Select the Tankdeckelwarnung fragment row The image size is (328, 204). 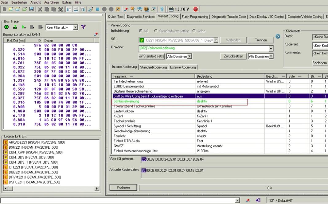tap(220, 81)
